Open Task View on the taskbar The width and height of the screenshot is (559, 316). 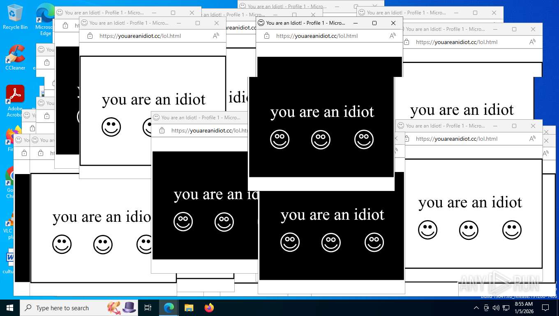point(148,308)
